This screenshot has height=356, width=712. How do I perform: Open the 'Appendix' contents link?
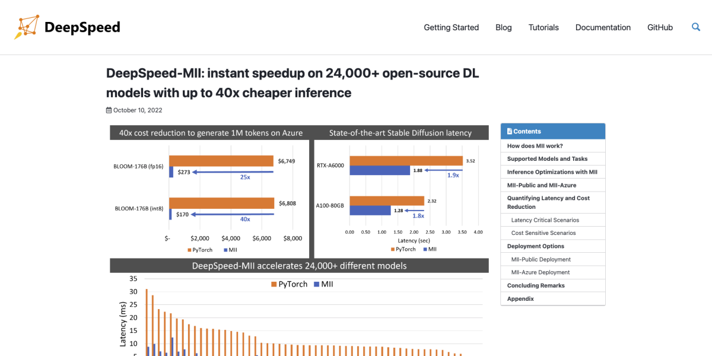pos(520,298)
